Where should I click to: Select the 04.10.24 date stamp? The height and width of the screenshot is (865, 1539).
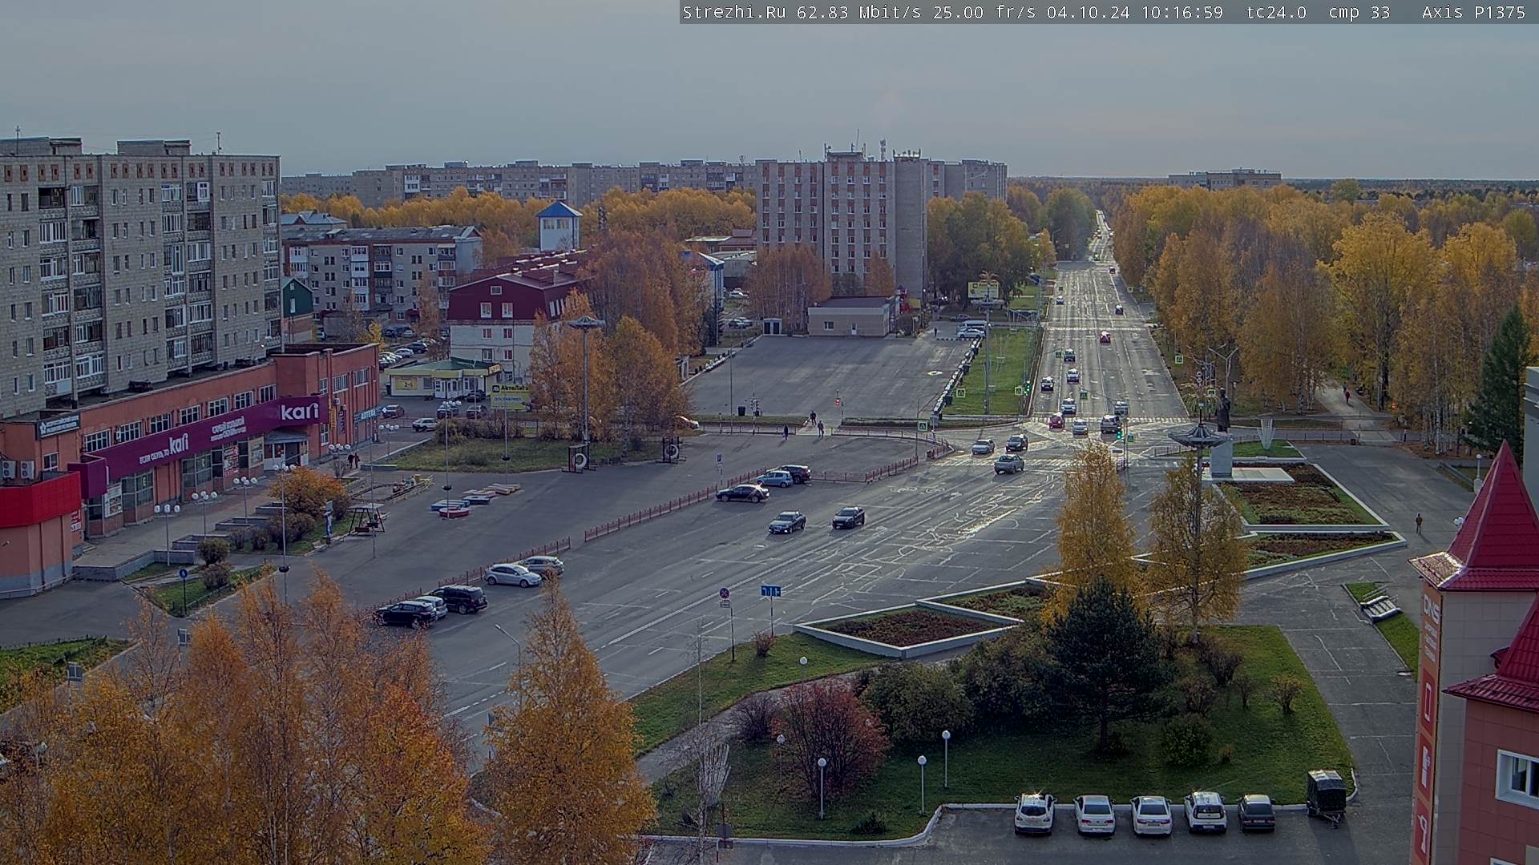tap(1088, 12)
